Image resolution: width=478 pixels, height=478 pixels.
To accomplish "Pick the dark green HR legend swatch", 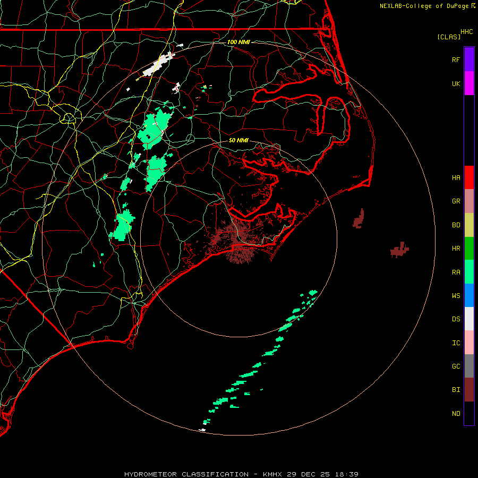I will point(469,249).
